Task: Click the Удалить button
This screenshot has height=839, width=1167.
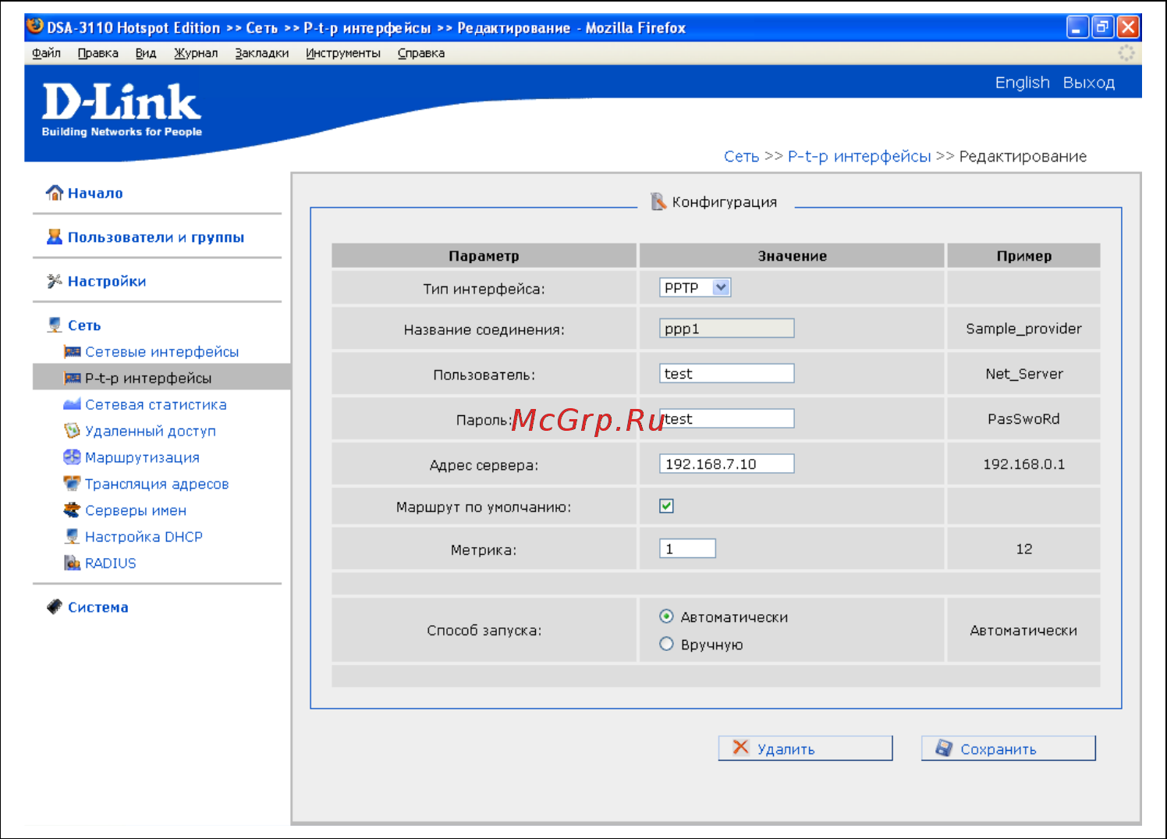Action: 805,748
